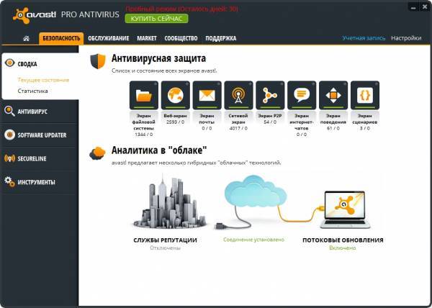This screenshot has width=432, height=308.
Task: Open the Учетная запись link
Action: click(x=364, y=38)
